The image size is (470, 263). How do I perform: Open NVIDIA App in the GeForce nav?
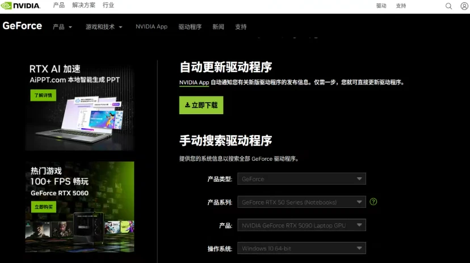(152, 27)
